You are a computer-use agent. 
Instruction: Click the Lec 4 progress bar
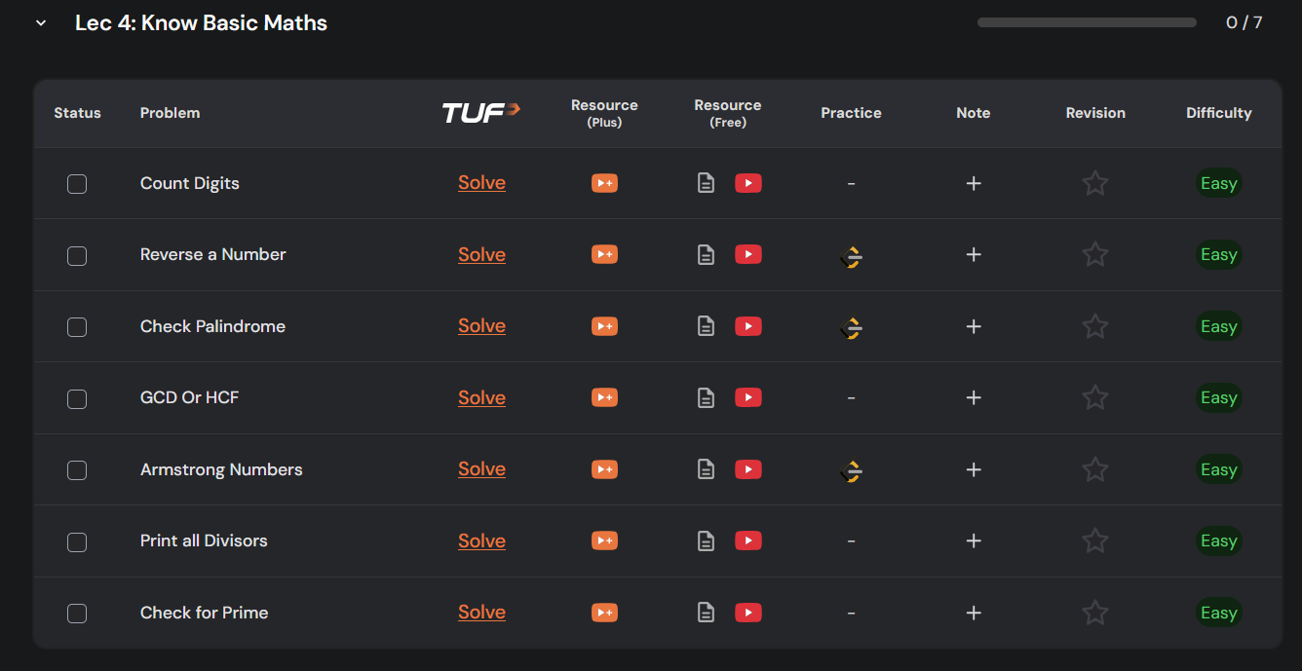pyautogui.click(x=1087, y=22)
